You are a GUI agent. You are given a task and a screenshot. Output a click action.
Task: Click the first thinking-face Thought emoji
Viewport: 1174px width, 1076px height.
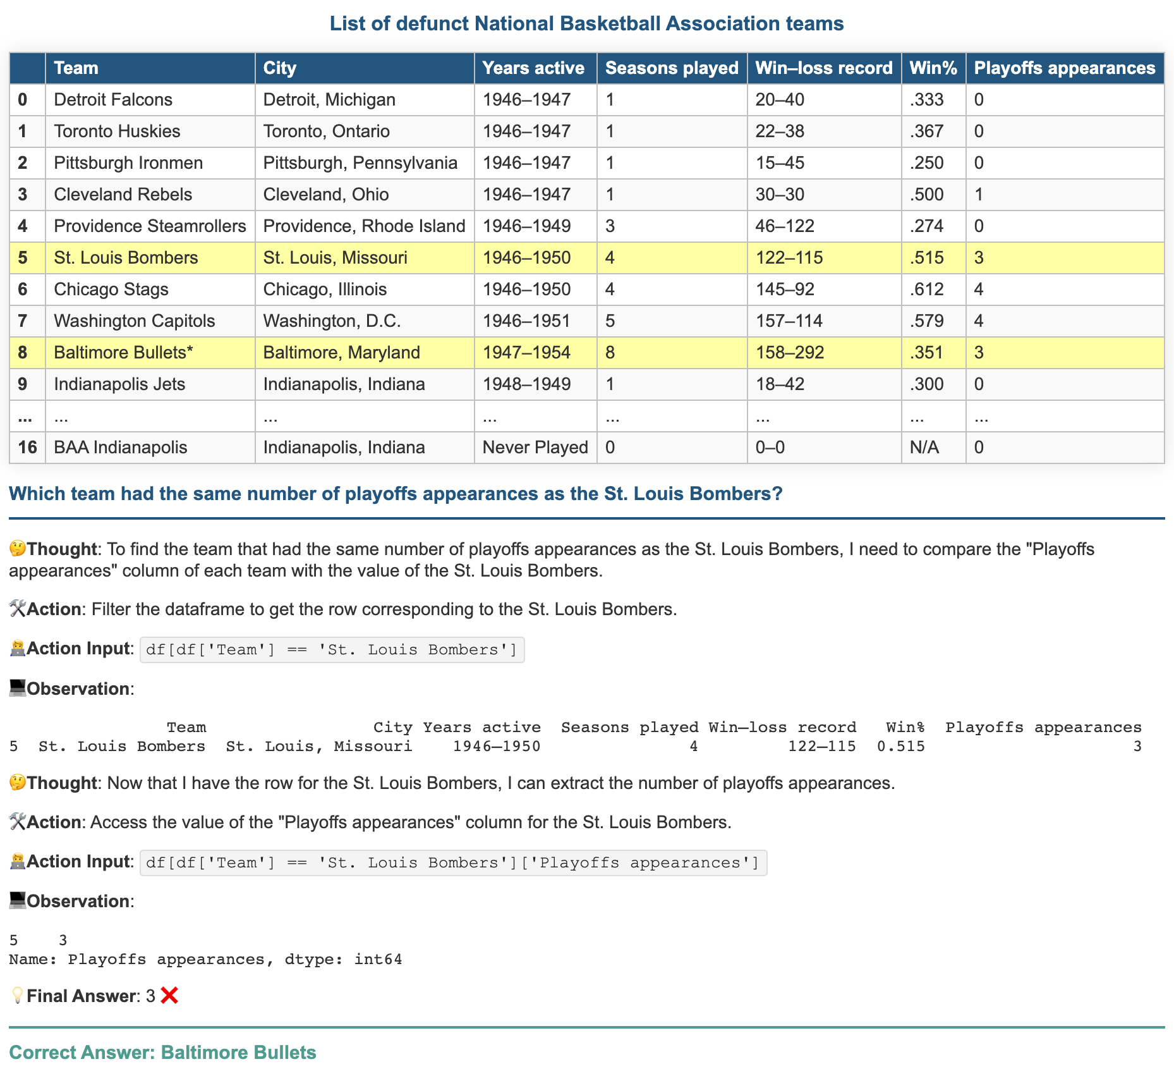(x=18, y=549)
